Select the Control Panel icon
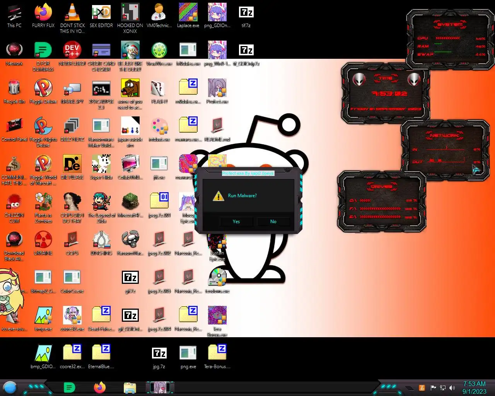This screenshot has width=495, height=396. pyautogui.click(x=14, y=130)
